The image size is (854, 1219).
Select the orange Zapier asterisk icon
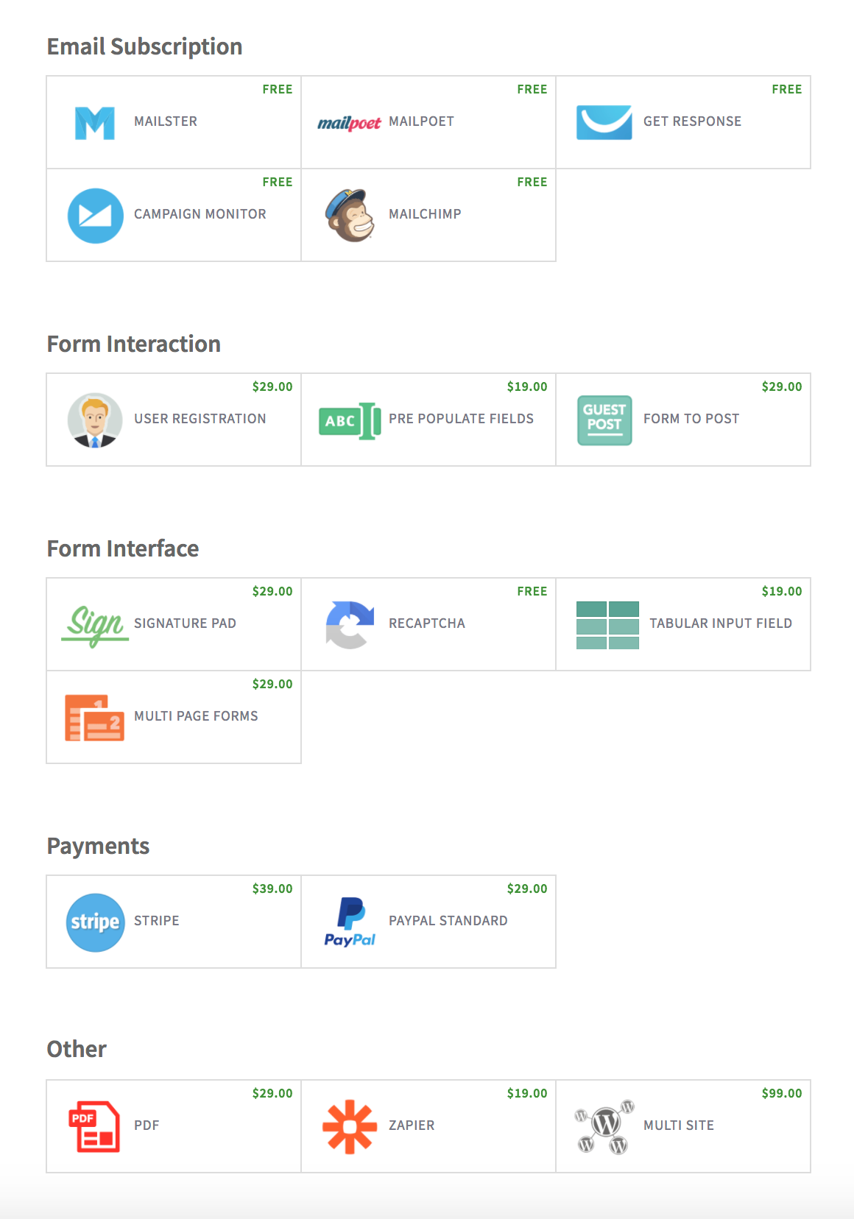350,1126
